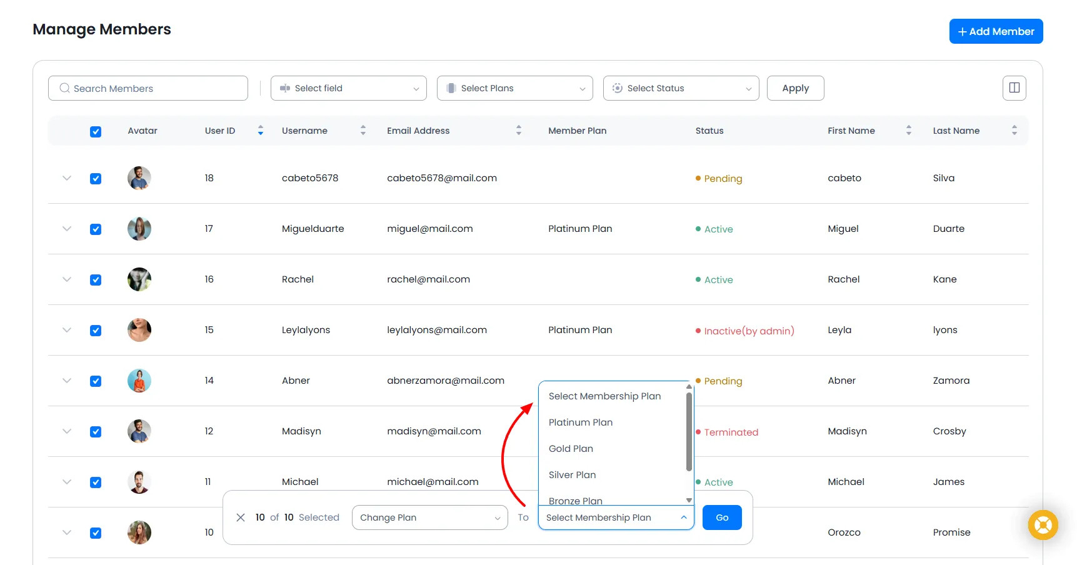Image resolution: width=1077 pixels, height=565 pixels.
Task: Open the Select Plans filter dropdown
Action: point(514,88)
